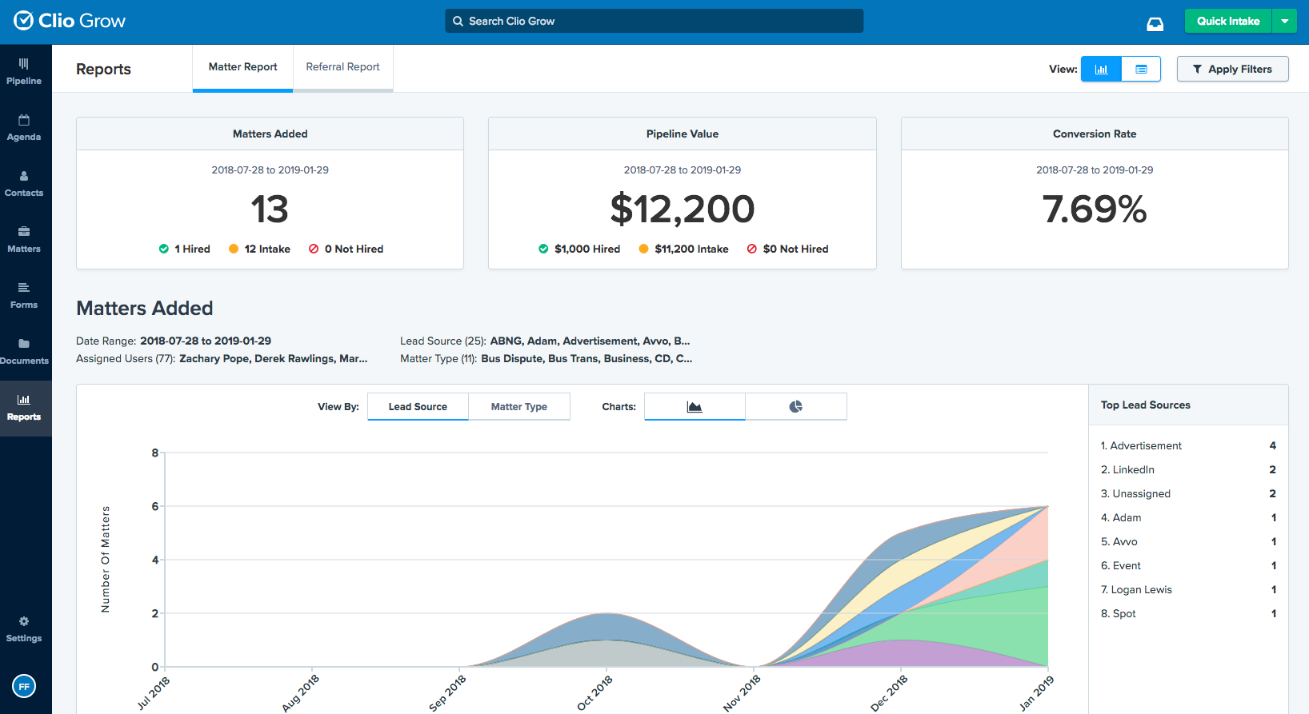The image size is (1309, 714).
Task: View chart by Matter Type
Action: 519,407
